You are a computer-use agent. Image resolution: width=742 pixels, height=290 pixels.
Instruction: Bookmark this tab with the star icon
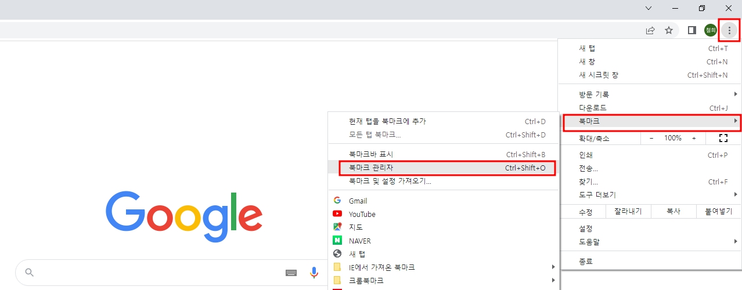(669, 30)
